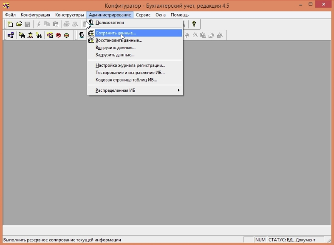Open the Файл menu
Viewport: 334px width, 245px height.
pos(10,15)
